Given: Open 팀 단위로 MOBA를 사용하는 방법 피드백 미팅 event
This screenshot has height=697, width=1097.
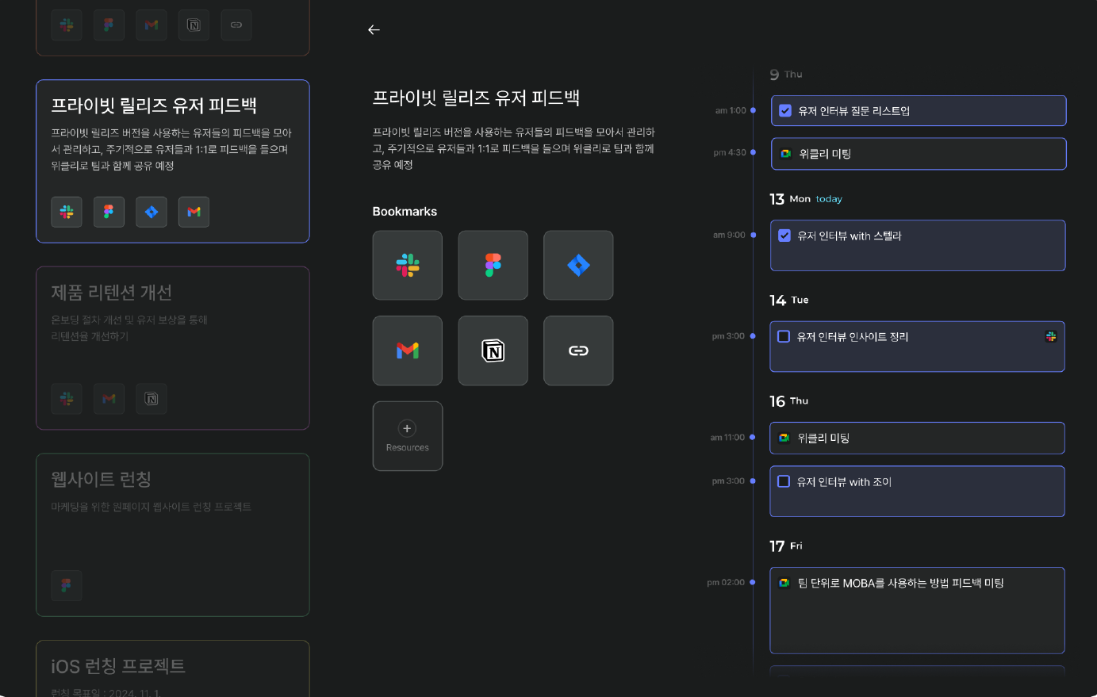Looking at the screenshot, I should click(x=917, y=611).
